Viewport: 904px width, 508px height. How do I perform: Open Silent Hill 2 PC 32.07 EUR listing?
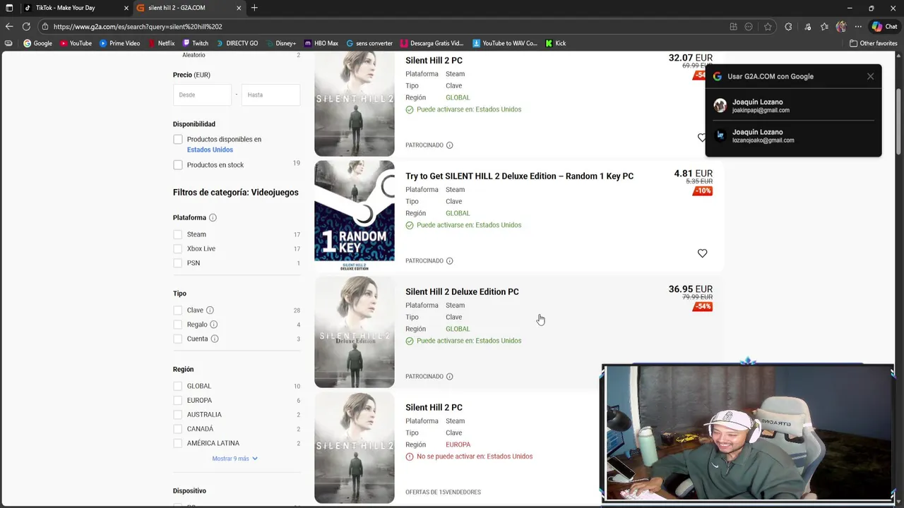click(x=434, y=61)
